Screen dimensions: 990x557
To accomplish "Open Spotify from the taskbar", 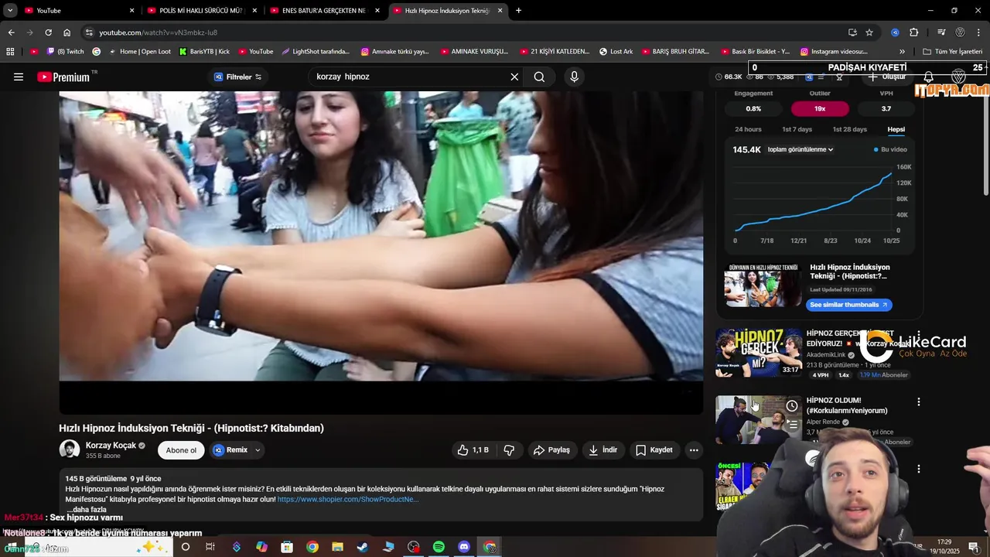I will pos(439,547).
